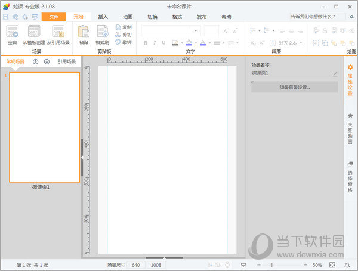The image size is (358, 271).
Task: Click the scene height field 1008
Action: coord(156,265)
